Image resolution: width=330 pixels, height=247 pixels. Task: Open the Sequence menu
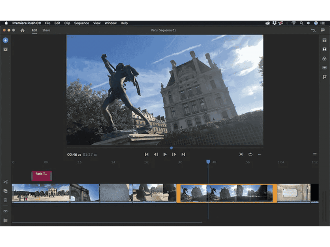[82, 23]
